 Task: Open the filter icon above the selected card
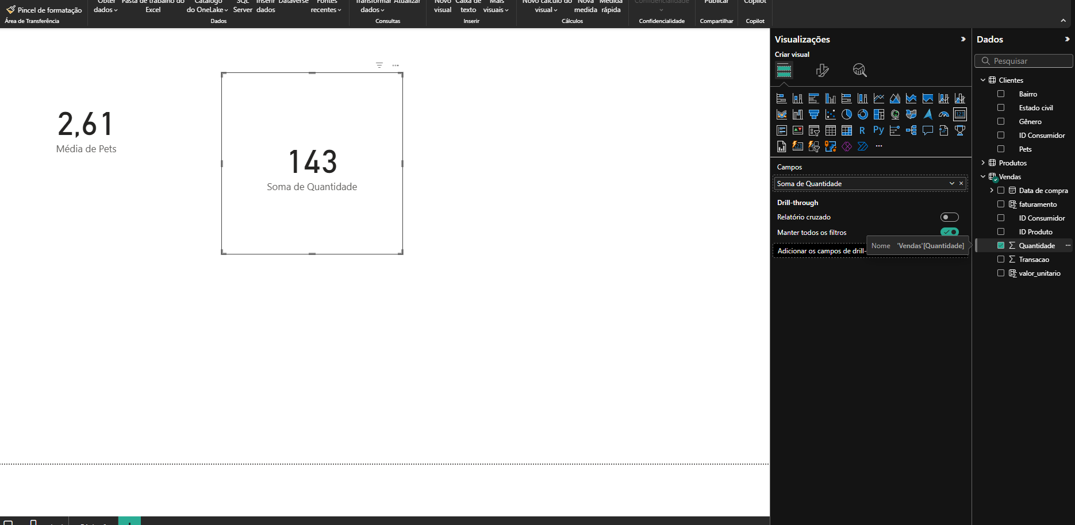(x=379, y=65)
